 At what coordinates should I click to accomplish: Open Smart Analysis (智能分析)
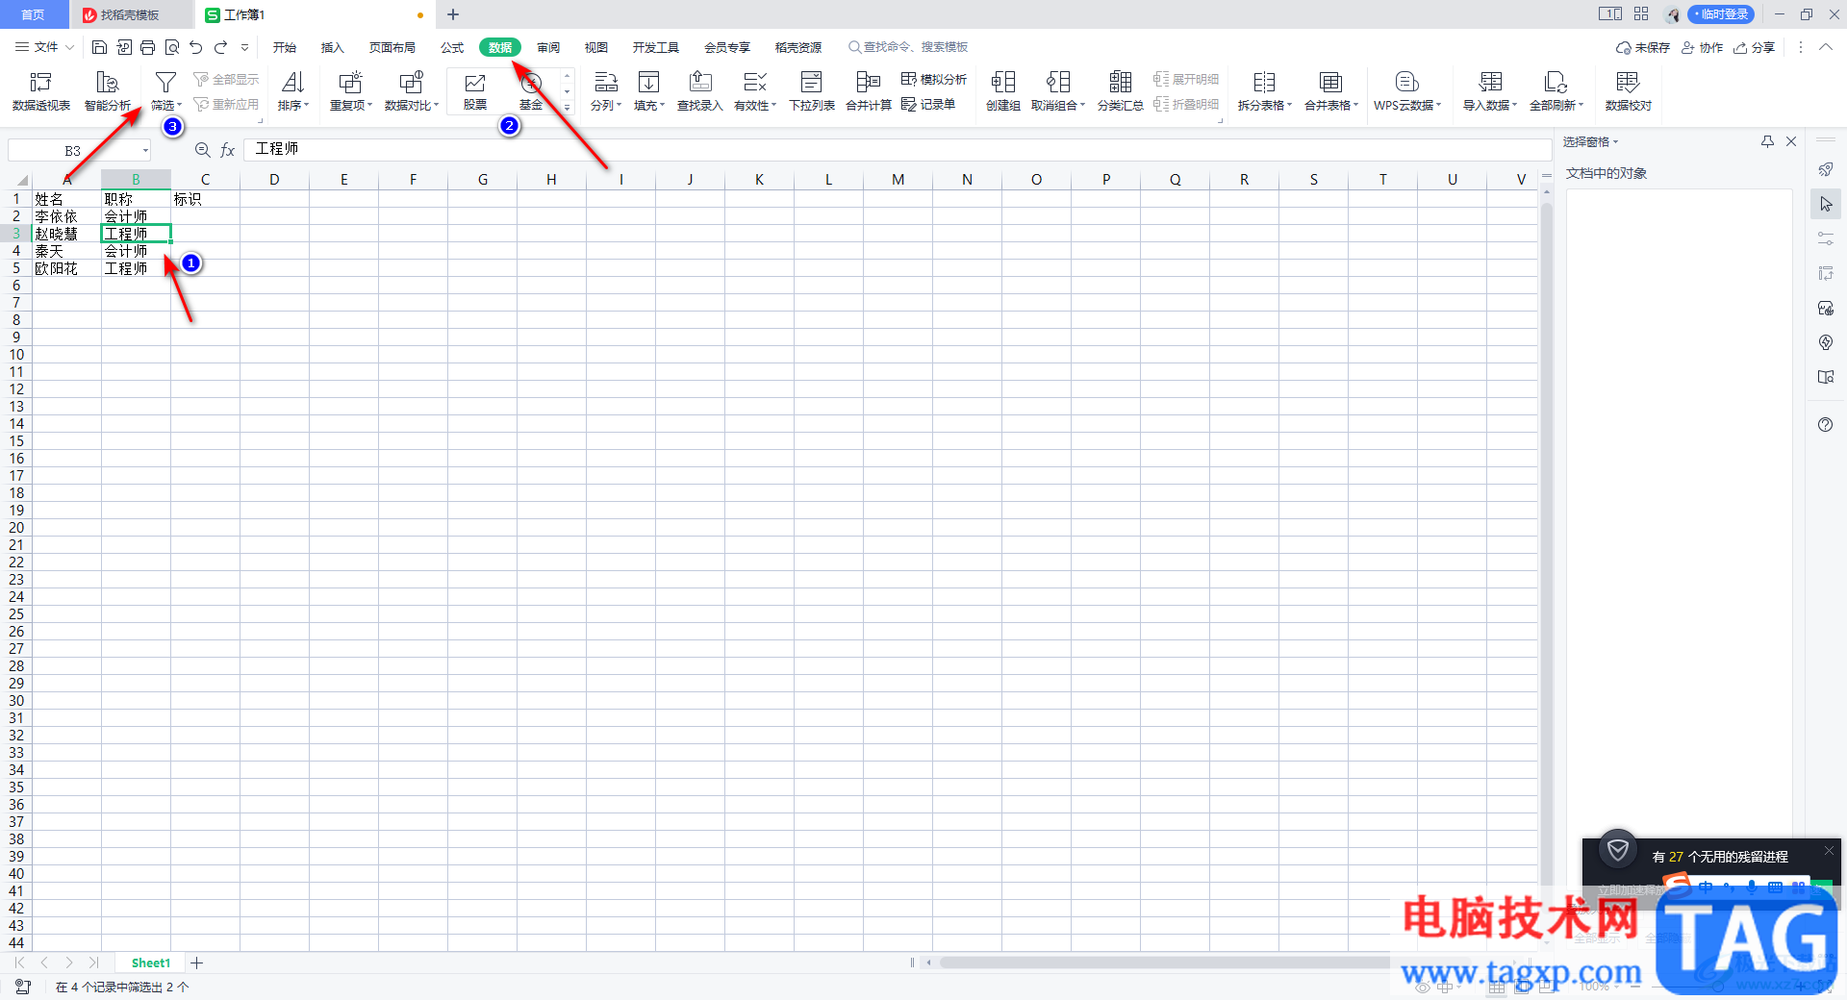coord(108,91)
